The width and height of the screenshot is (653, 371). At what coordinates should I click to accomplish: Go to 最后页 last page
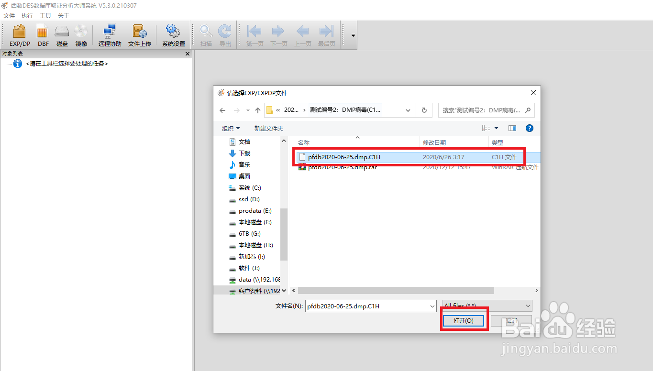[x=326, y=36]
